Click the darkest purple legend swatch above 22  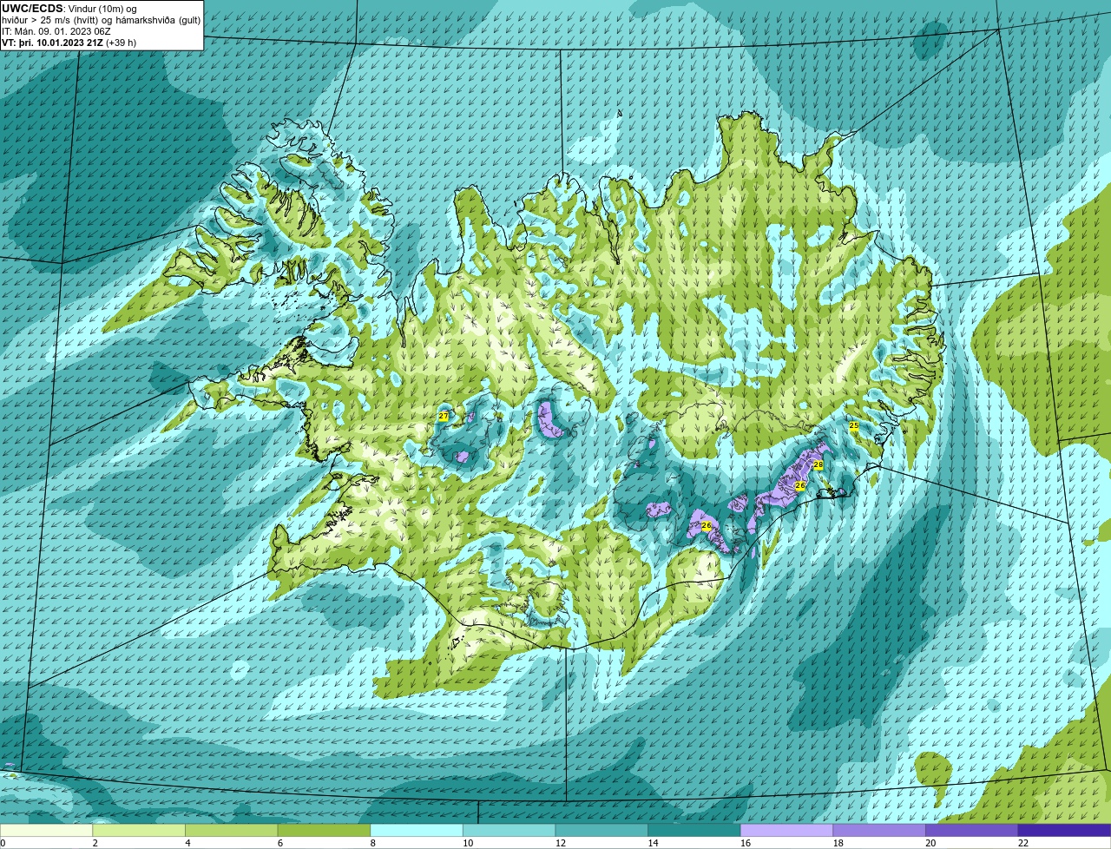tap(1064, 830)
